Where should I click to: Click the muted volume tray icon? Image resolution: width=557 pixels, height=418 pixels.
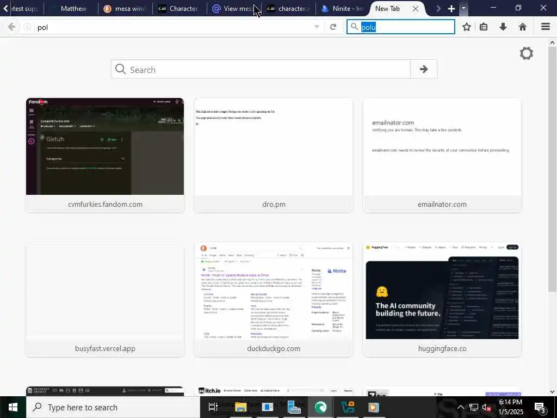coord(487,407)
